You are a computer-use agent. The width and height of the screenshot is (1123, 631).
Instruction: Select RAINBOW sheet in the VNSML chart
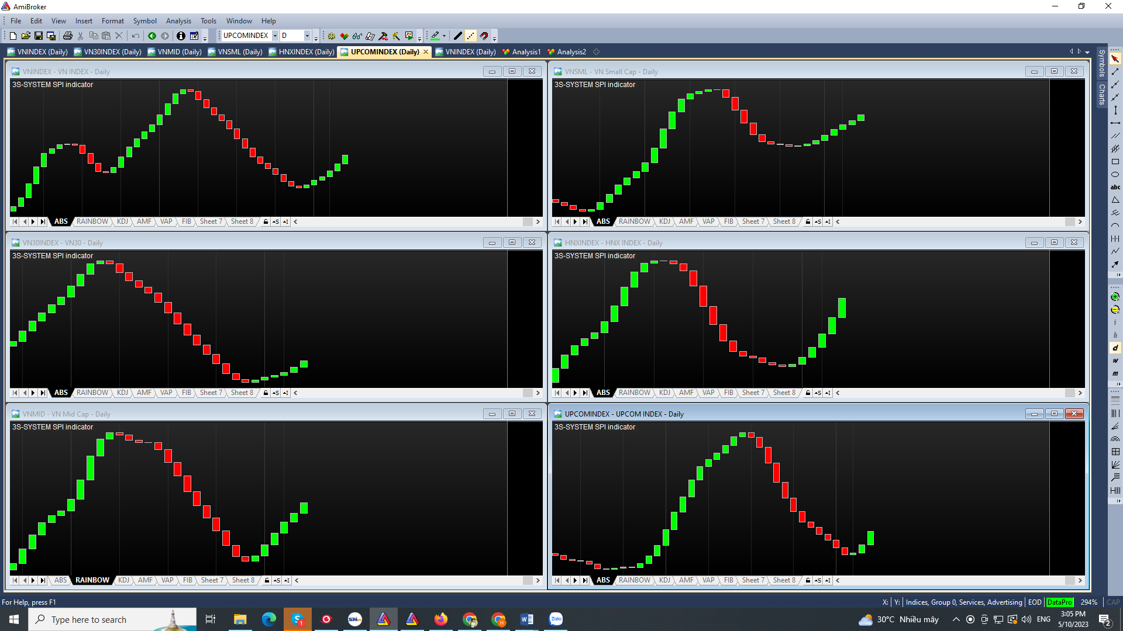634,222
